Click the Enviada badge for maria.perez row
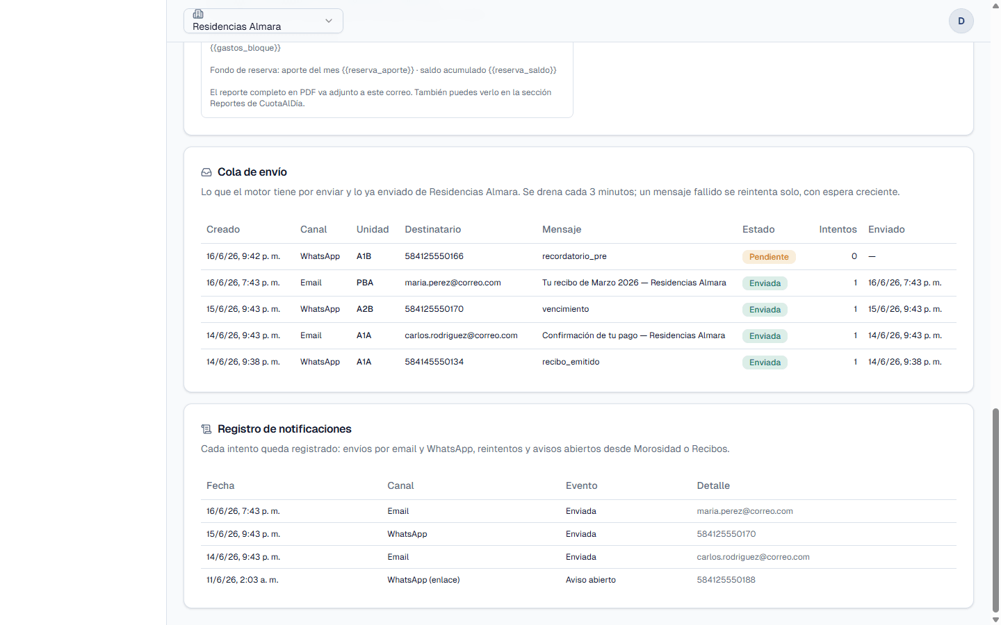Image resolution: width=1001 pixels, height=625 pixels. click(x=765, y=283)
